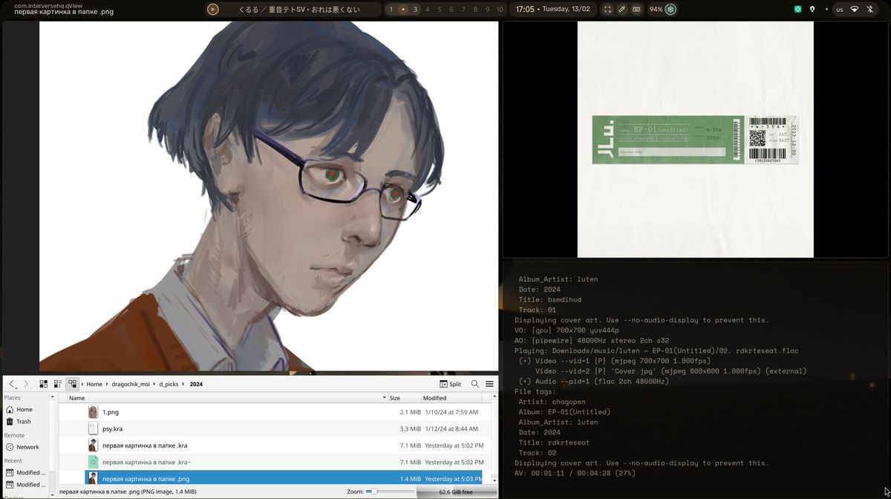Click the 62.6 GiB free space bar
This screenshot has width=891, height=499.
click(x=456, y=492)
